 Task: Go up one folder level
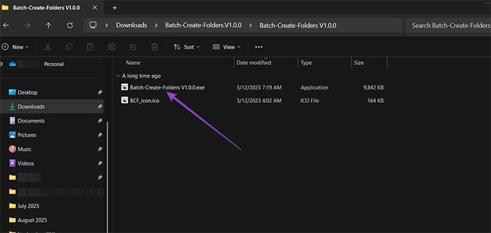click(x=48, y=25)
